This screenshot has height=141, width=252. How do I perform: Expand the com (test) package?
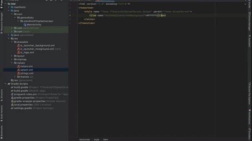[12, 32]
